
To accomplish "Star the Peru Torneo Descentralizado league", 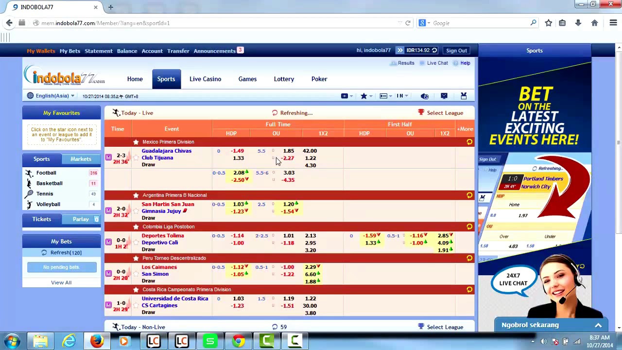I will point(136,258).
